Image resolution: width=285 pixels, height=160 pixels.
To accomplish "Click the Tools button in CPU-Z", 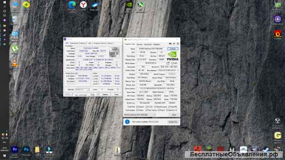I will (93, 95).
